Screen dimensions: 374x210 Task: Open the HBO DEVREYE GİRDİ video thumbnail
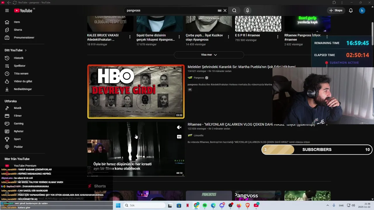click(x=136, y=92)
